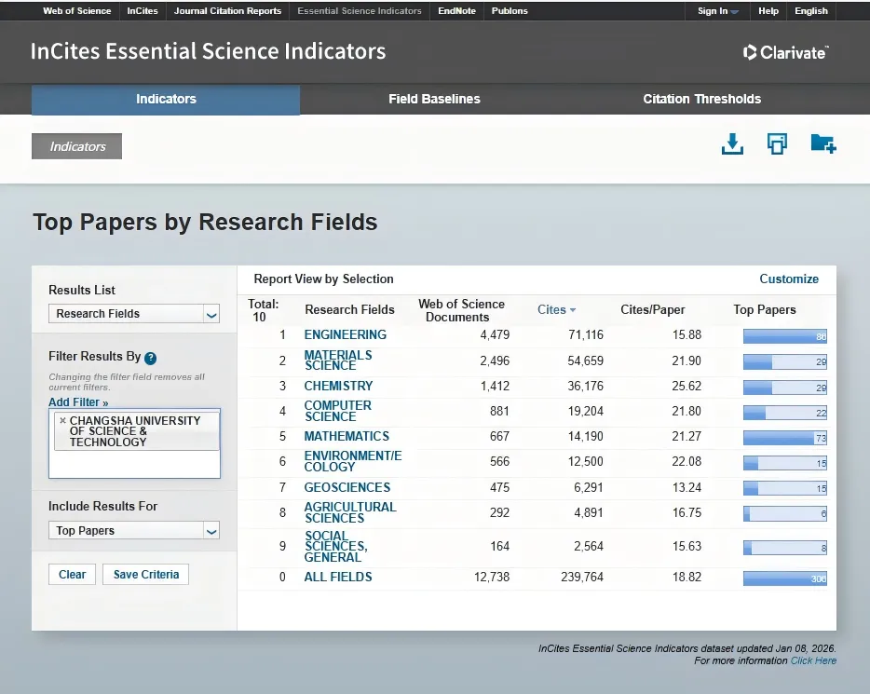Click Social Sciences top papers bar 8
The image size is (870, 694).
[x=785, y=548]
